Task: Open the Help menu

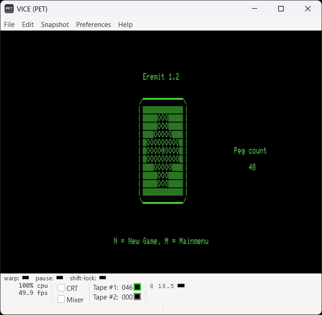Action: (125, 25)
